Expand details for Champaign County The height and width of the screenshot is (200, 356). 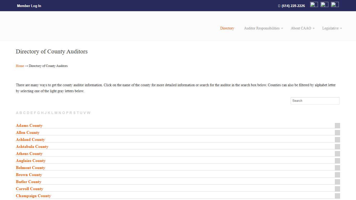(337, 196)
